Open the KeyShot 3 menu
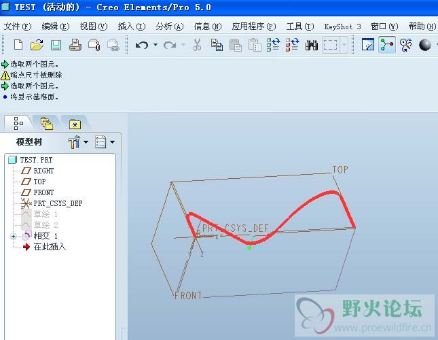This screenshot has height=340, width=438. click(342, 27)
